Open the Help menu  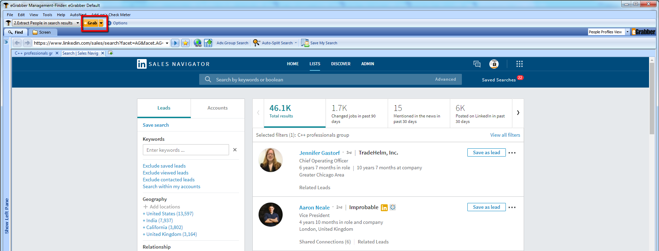pos(61,15)
